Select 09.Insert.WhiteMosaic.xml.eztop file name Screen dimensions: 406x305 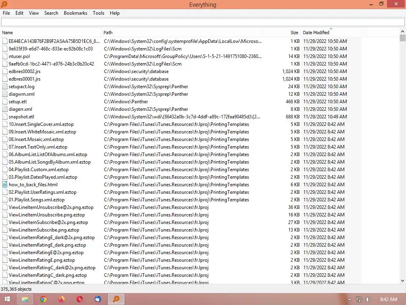42,132
